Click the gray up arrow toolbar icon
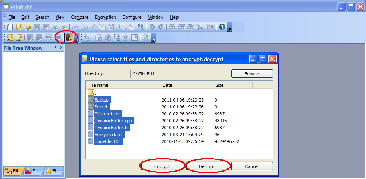 point(126,38)
